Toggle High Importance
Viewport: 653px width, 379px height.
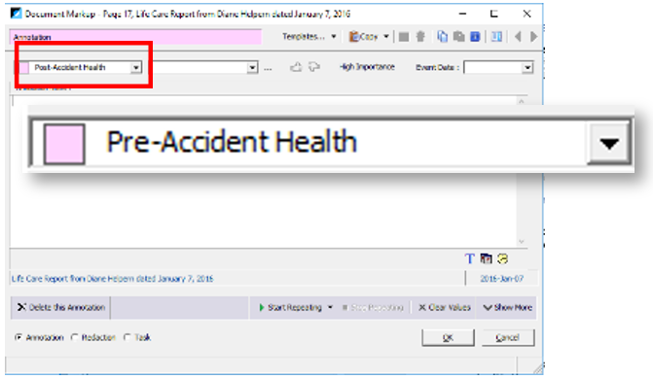(367, 67)
